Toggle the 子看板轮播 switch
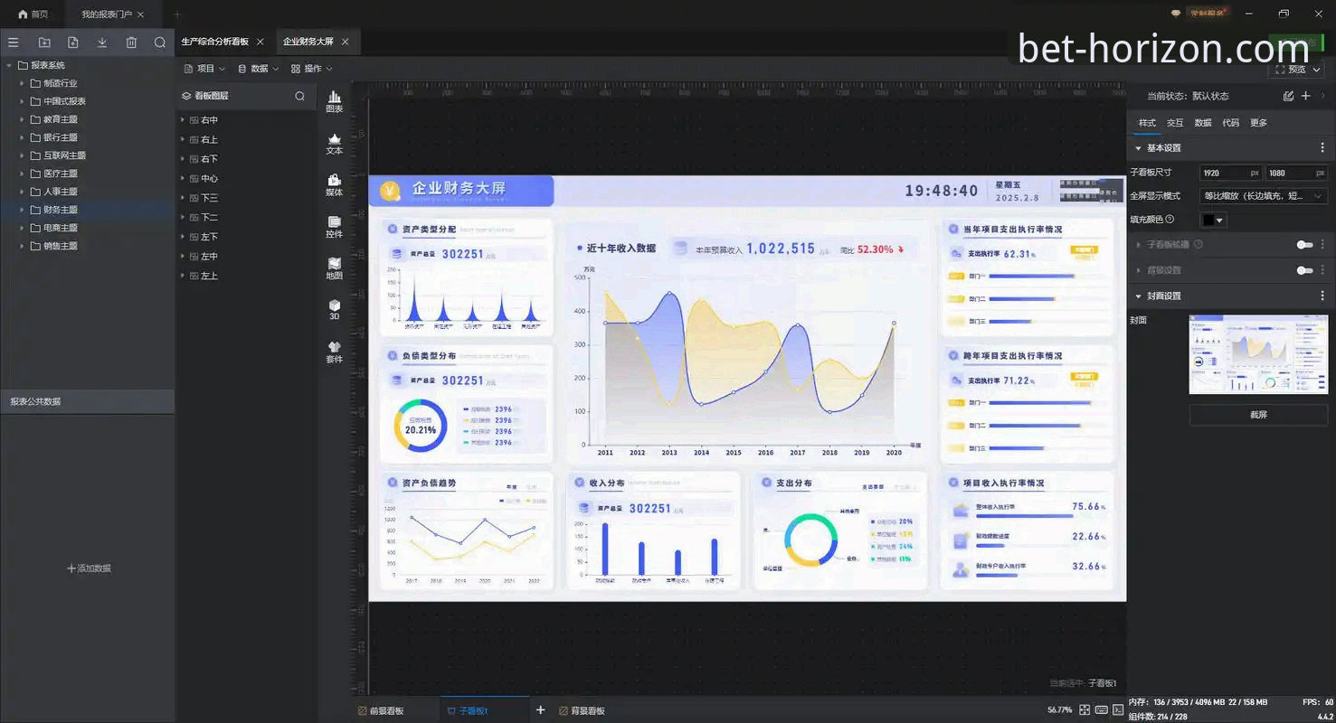 click(1304, 245)
